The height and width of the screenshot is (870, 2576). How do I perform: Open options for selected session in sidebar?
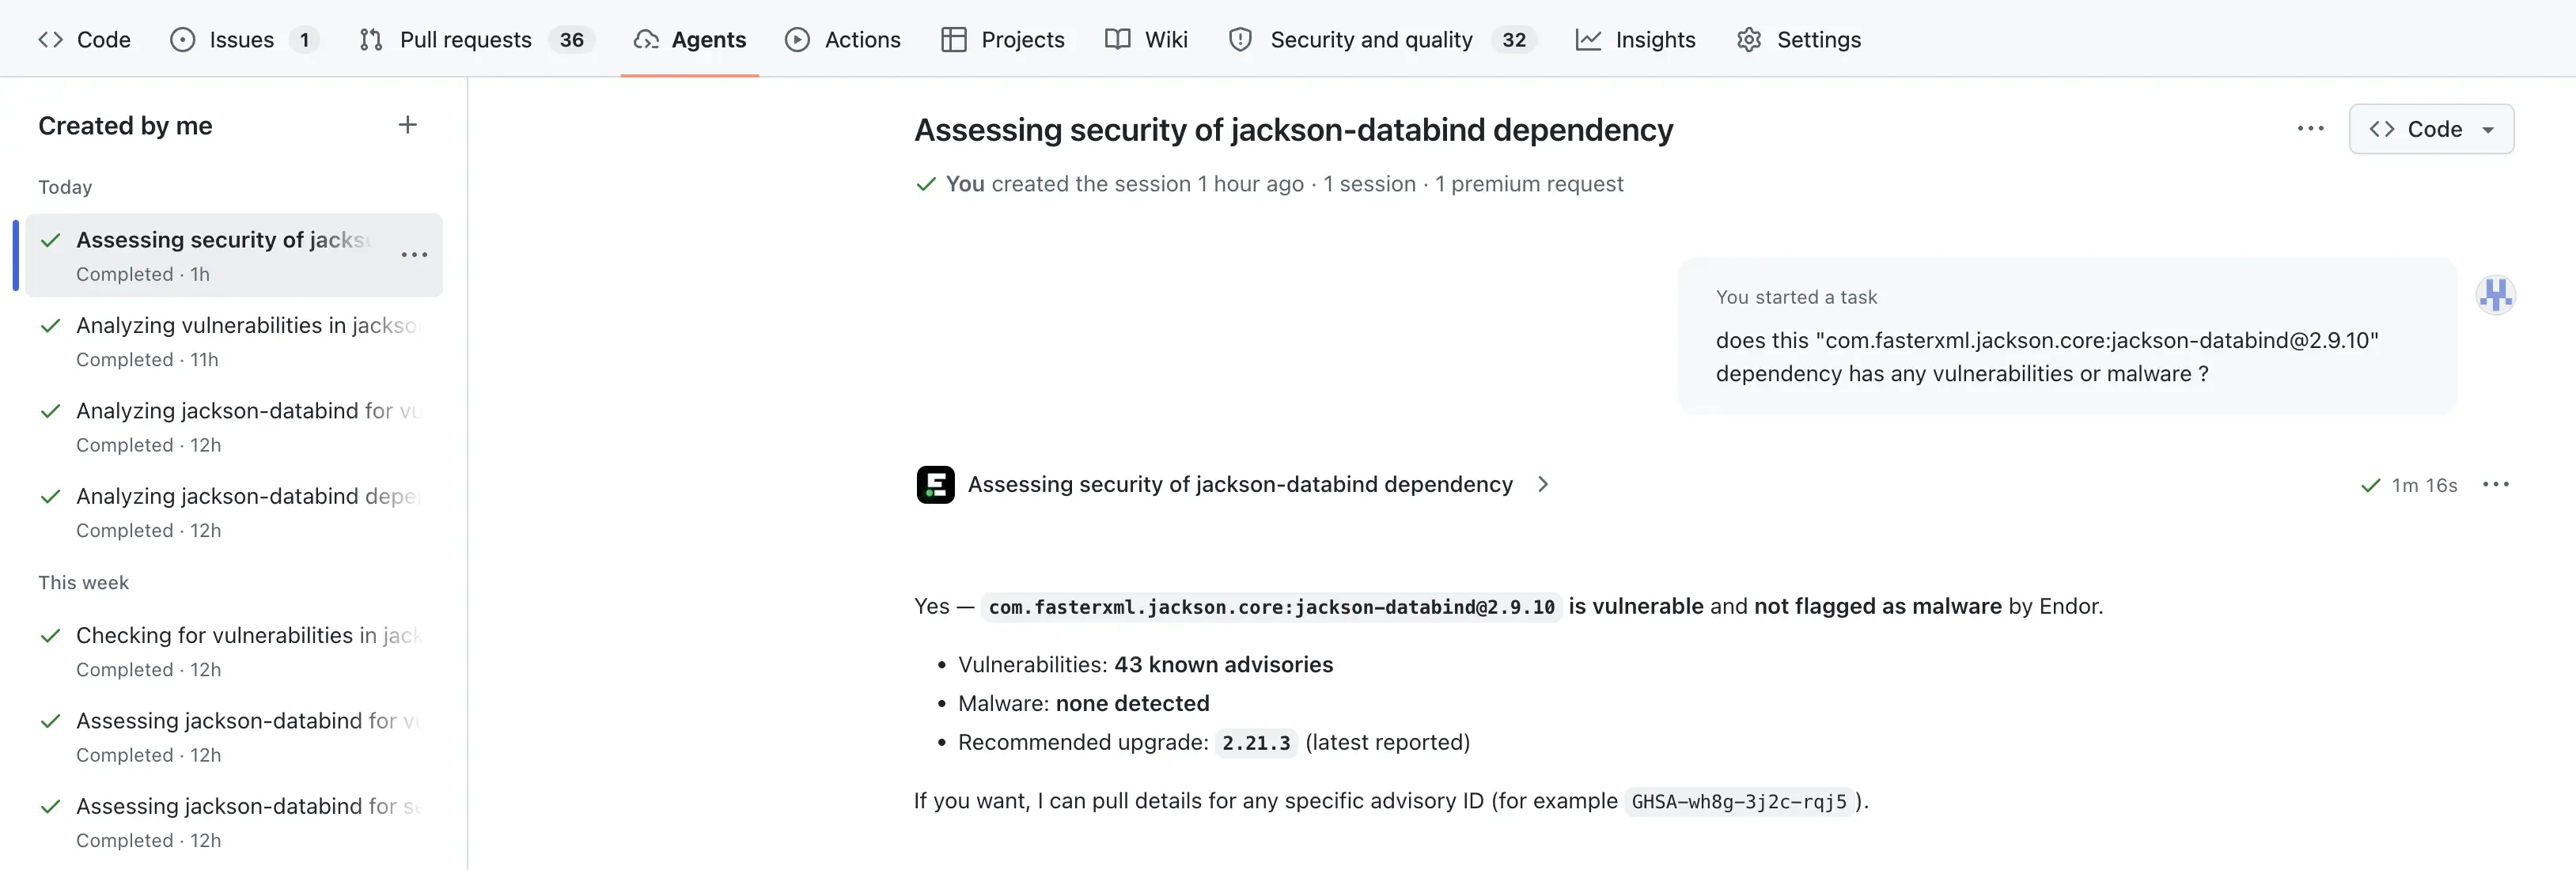pos(414,255)
